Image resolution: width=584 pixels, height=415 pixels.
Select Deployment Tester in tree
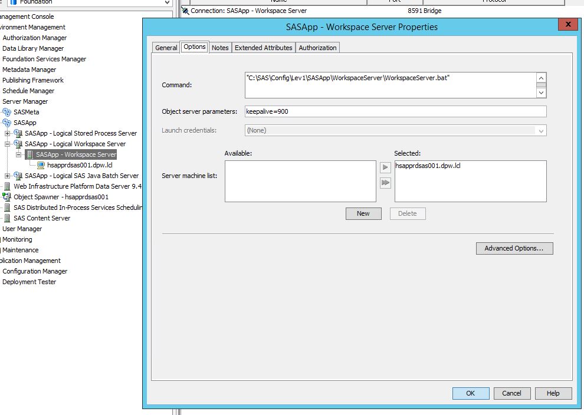pos(29,282)
